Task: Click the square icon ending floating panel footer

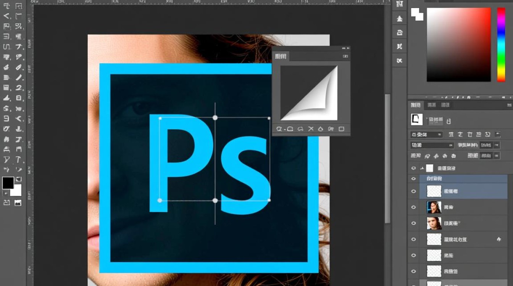Action: 341,129
